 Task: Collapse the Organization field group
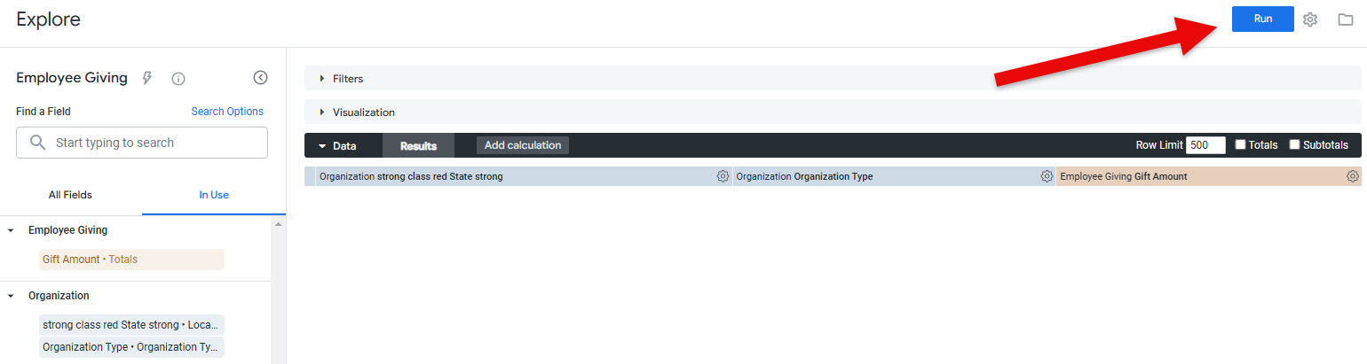coord(11,296)
